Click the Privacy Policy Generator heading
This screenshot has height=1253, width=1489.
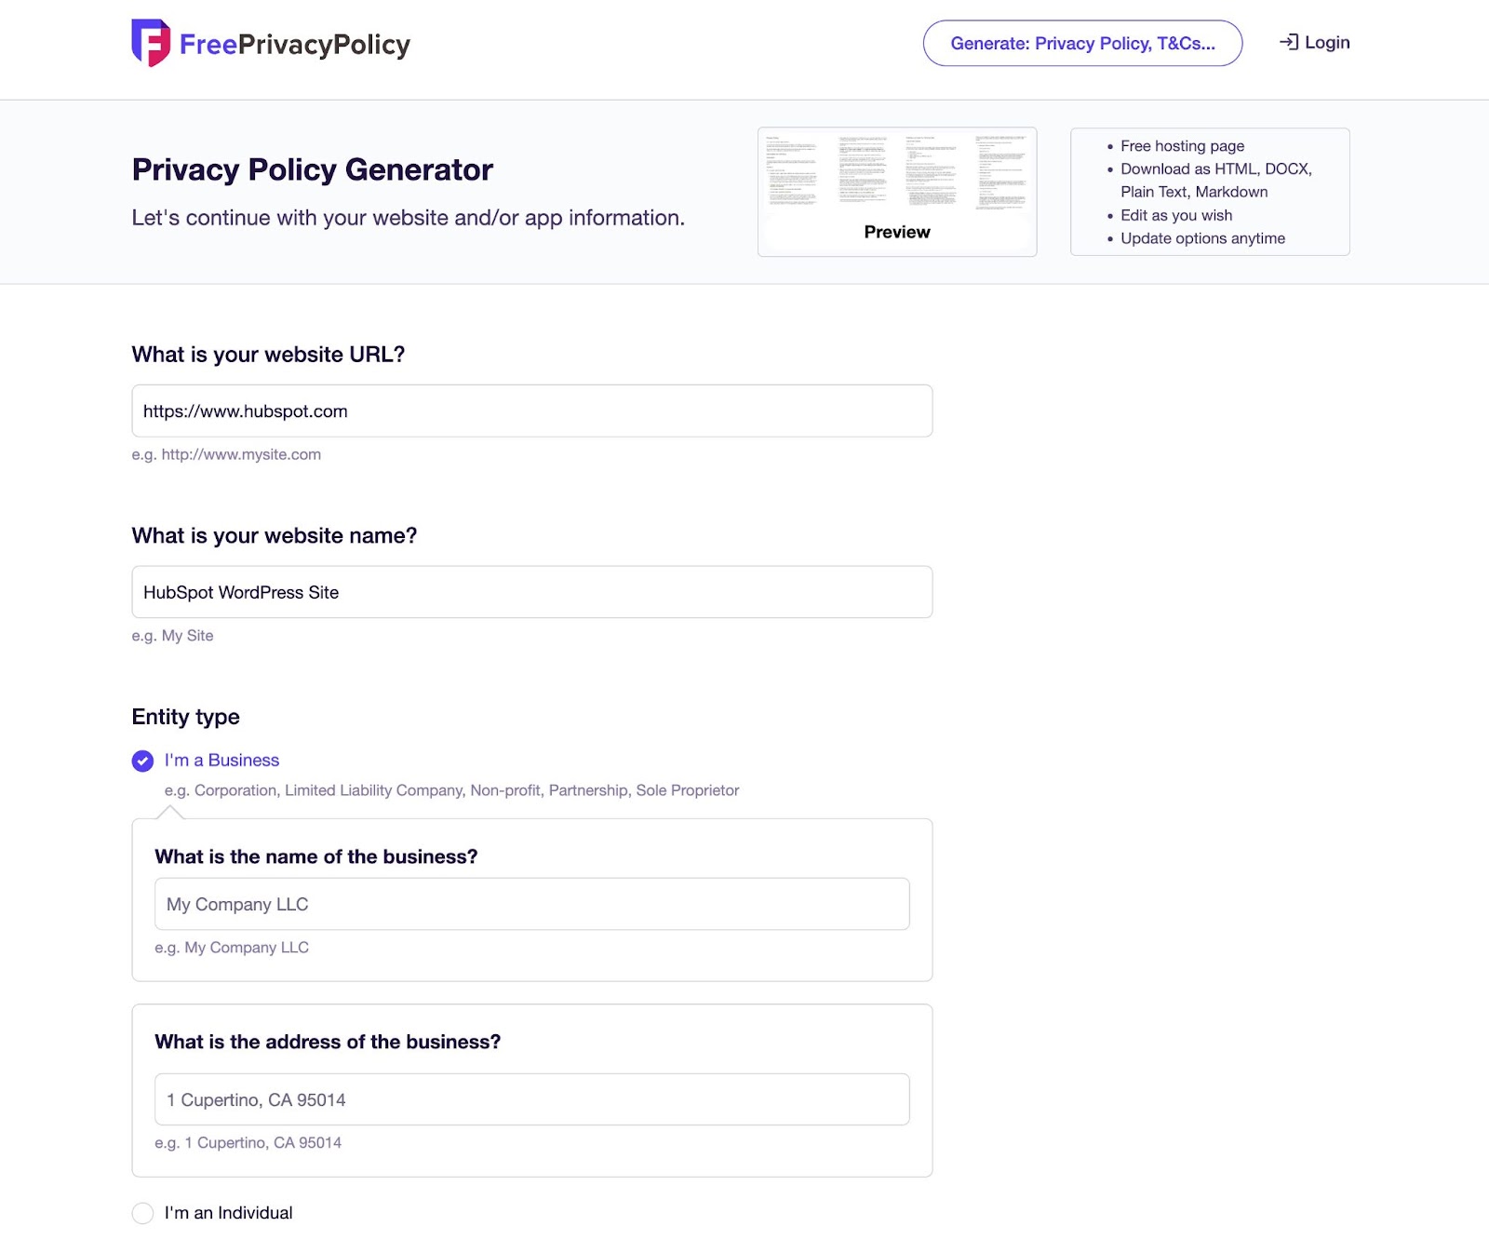(x=312, y=170)
